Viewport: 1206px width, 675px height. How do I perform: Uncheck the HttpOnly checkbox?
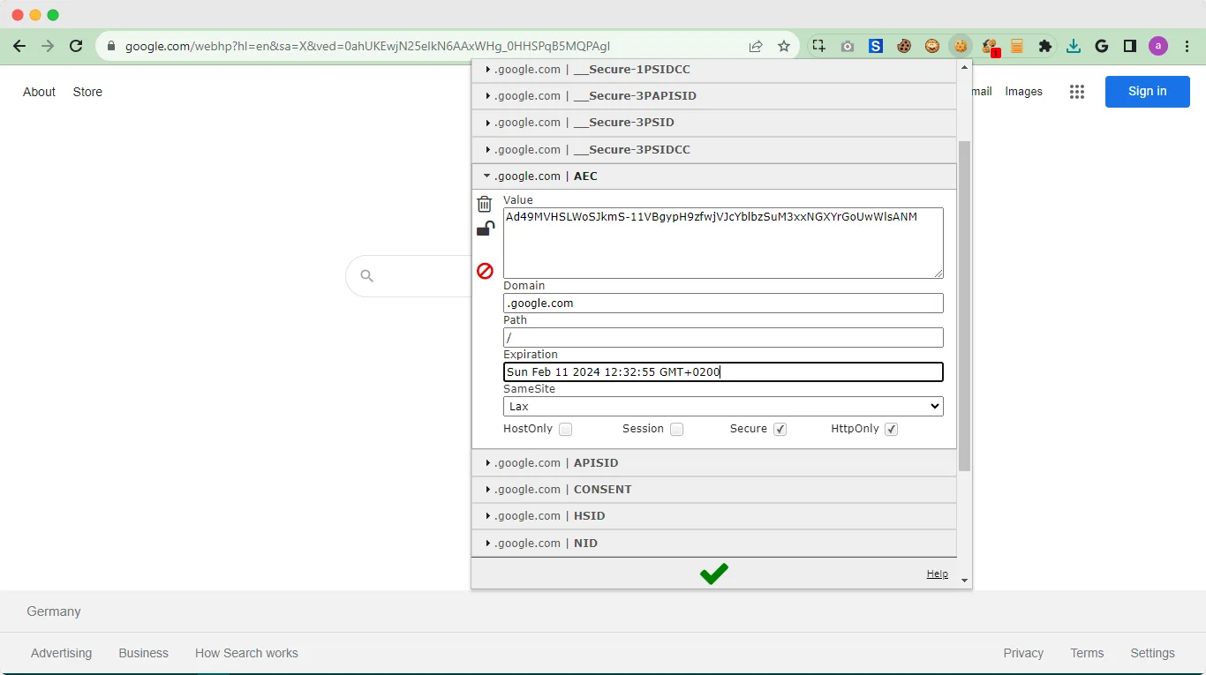coord(892,430)
